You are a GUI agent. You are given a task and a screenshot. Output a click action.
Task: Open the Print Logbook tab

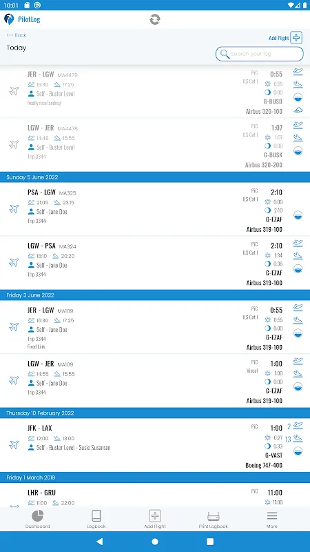(214, 519)
